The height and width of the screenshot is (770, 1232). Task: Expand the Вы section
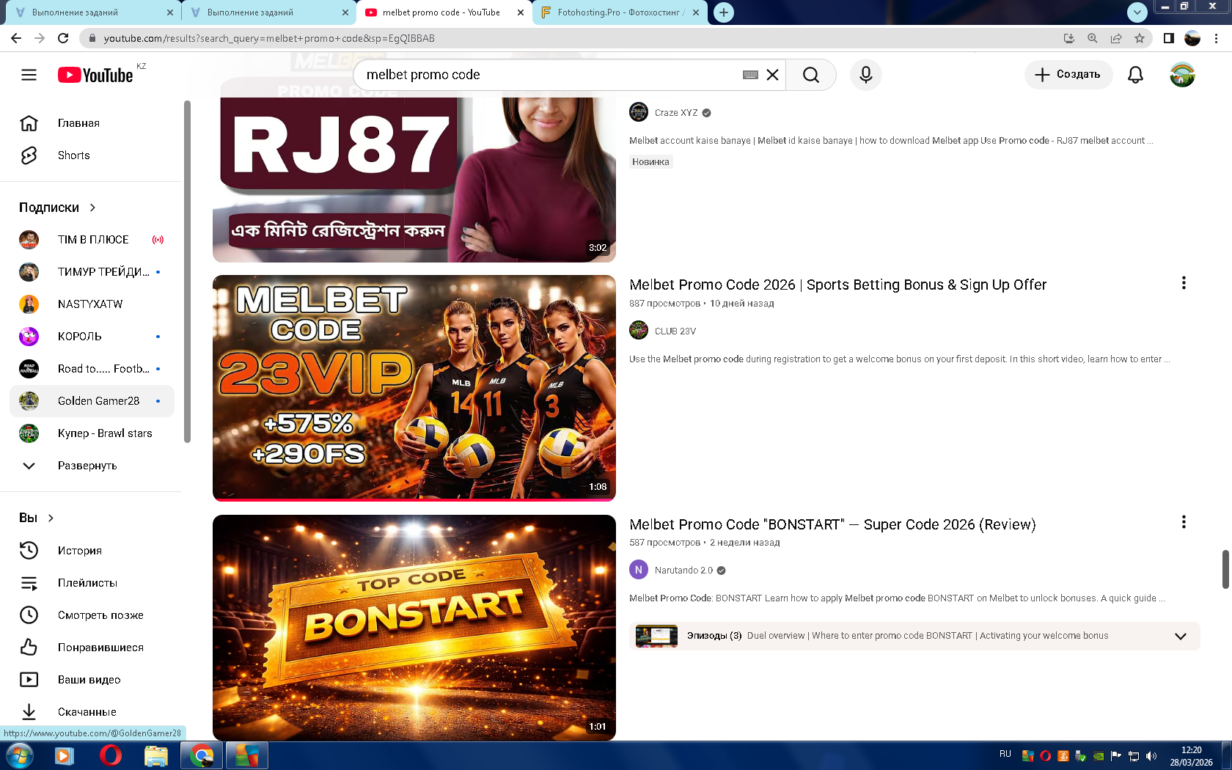coord(37,518)
